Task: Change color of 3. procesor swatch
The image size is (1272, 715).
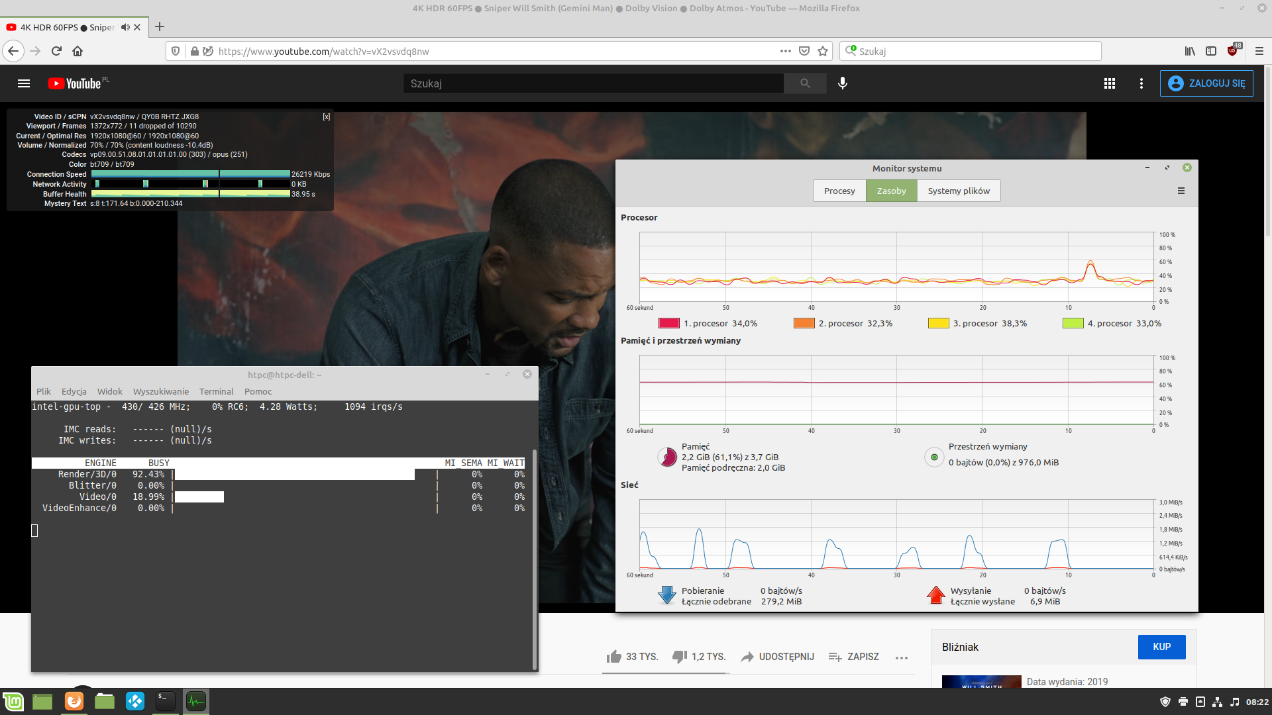Action: 938,323
